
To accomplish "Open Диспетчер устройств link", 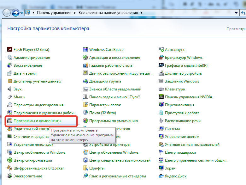I will click(x=183, y=73).
